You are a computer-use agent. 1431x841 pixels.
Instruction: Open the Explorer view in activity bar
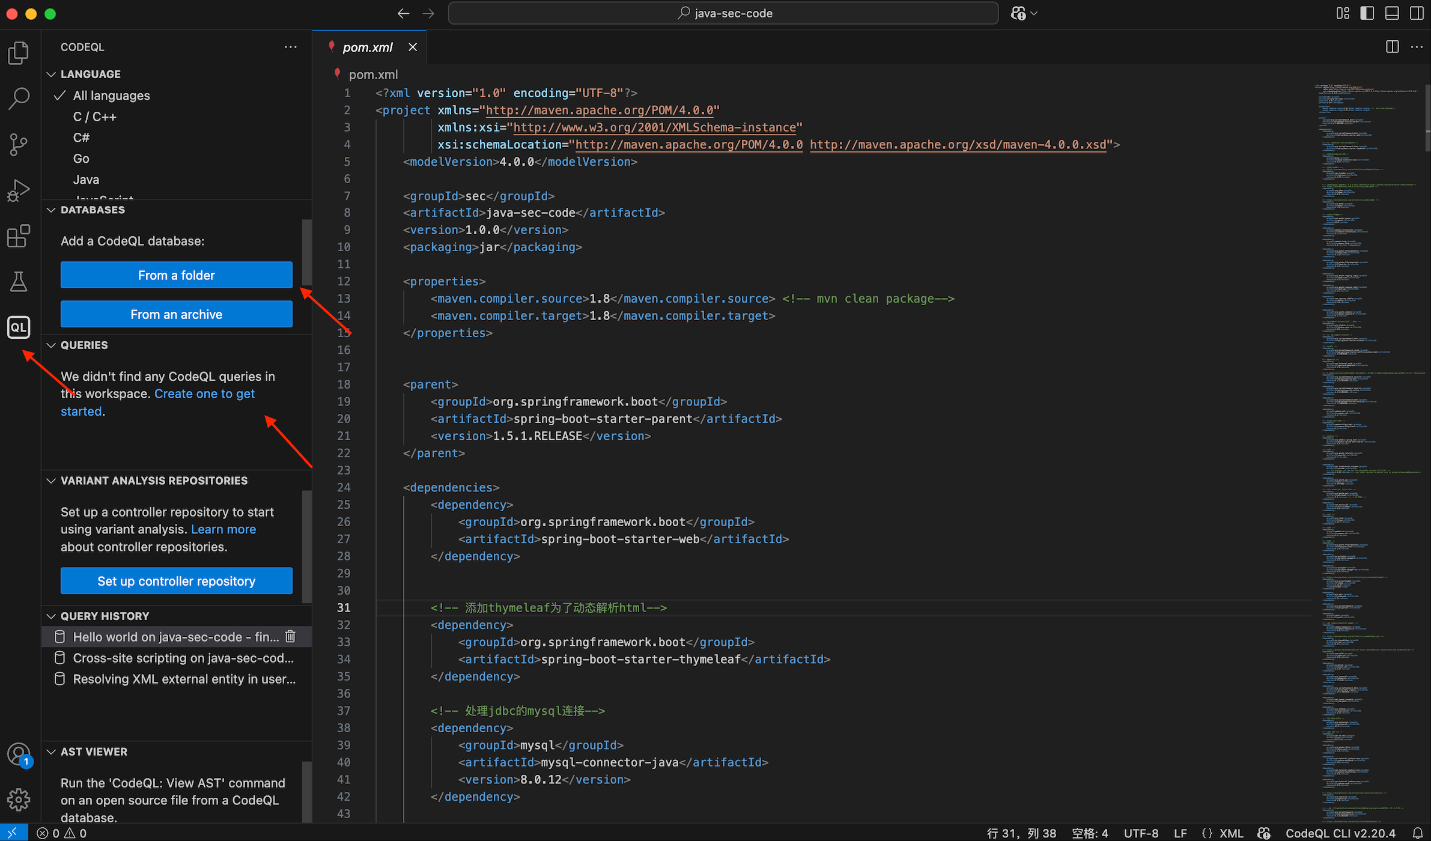click(x=19, y=53)
